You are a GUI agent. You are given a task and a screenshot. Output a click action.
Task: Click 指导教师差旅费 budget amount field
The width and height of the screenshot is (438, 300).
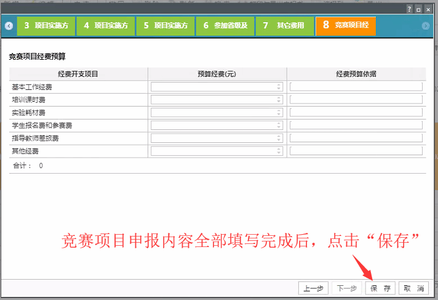(213, 138)
